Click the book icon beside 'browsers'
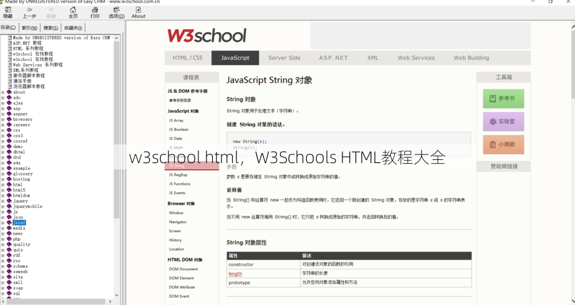This screenshot has width=575, height=305. (9, 120)
